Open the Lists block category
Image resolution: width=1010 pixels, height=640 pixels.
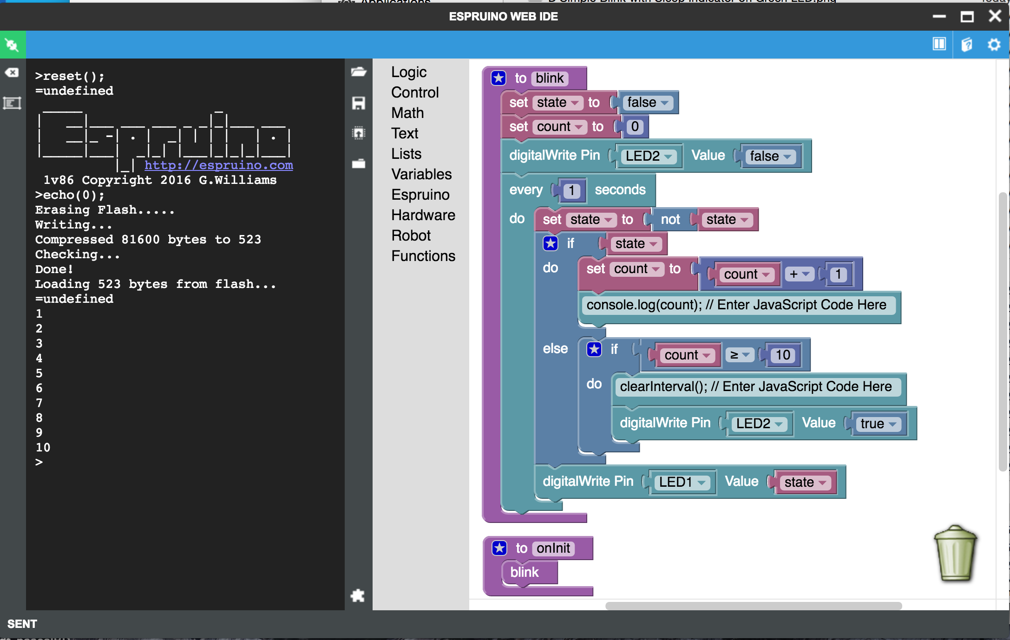coord(406,154)
